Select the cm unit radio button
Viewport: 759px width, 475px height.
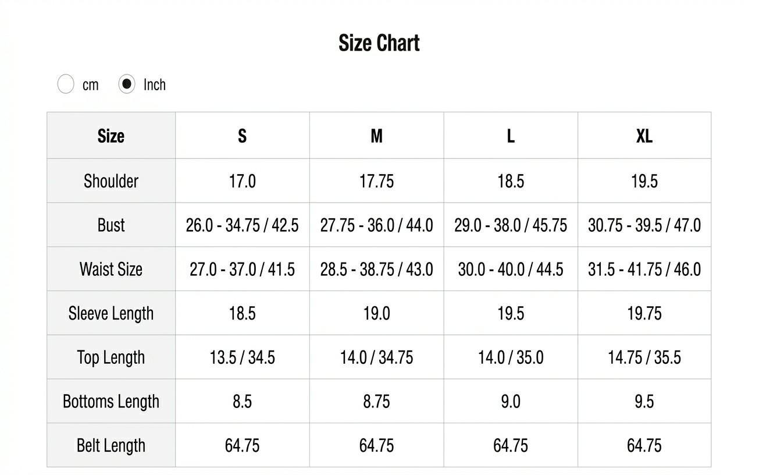click(66, 84)
